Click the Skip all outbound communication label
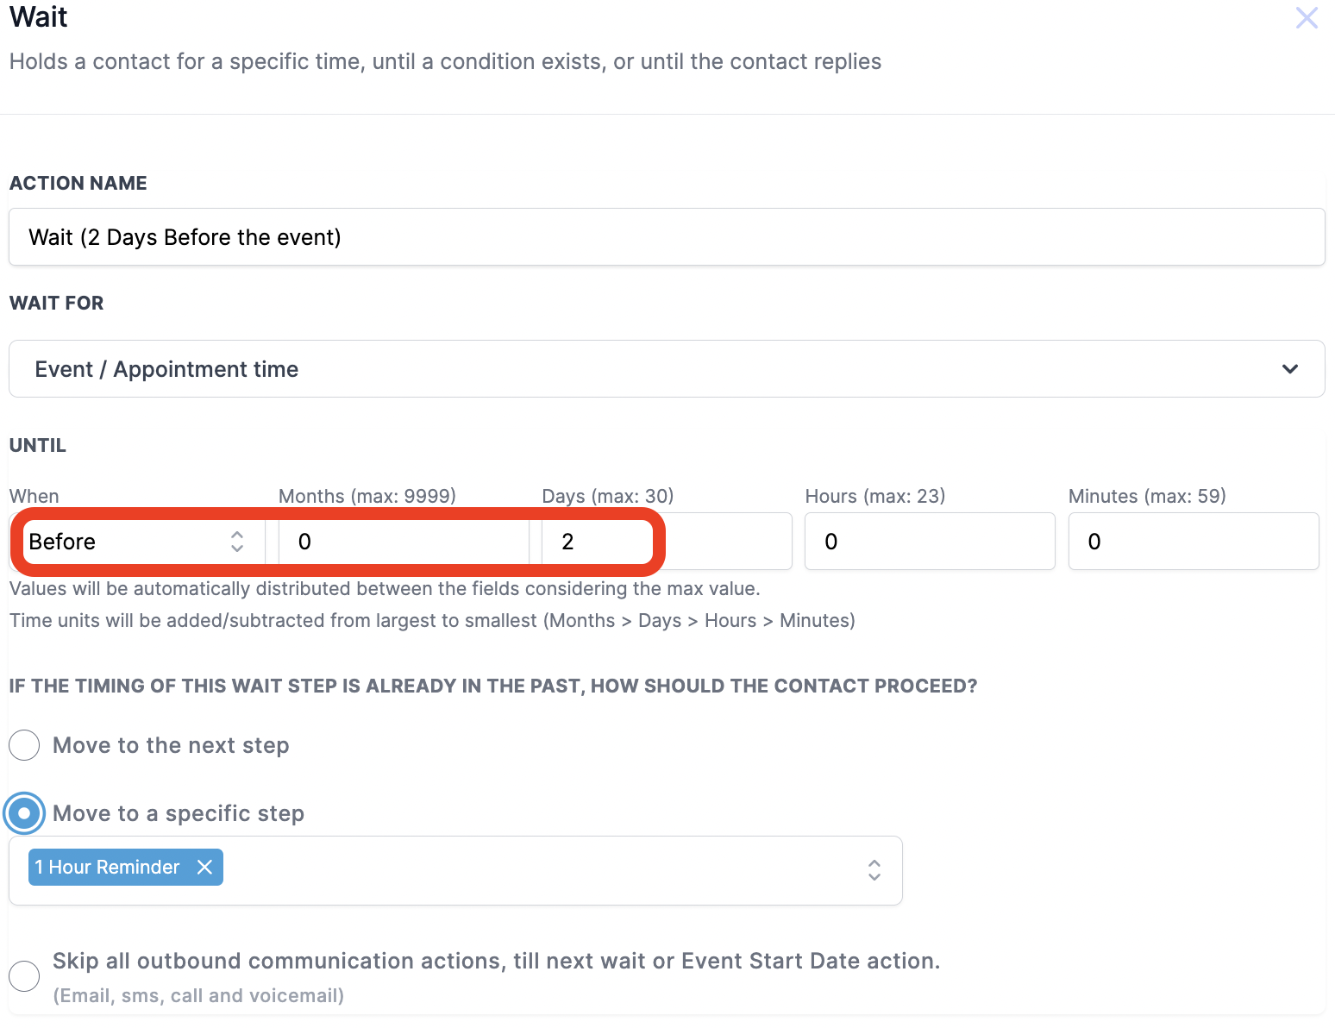This screenshot has width=1335, height=1028. 496,962
